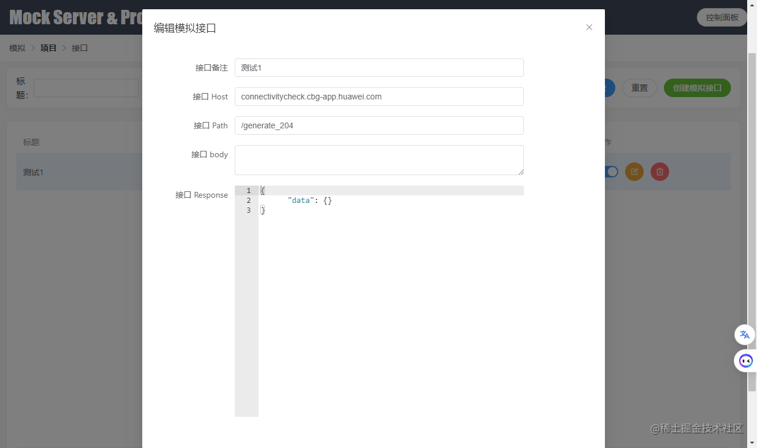Open the 控制面板 button
Screen dimensions: 757x448
722,17
